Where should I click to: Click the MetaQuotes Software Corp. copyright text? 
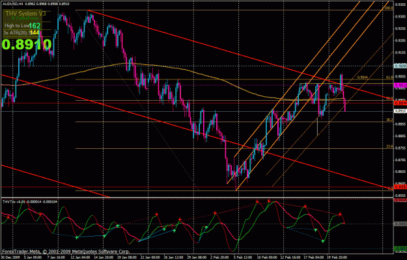66,251
